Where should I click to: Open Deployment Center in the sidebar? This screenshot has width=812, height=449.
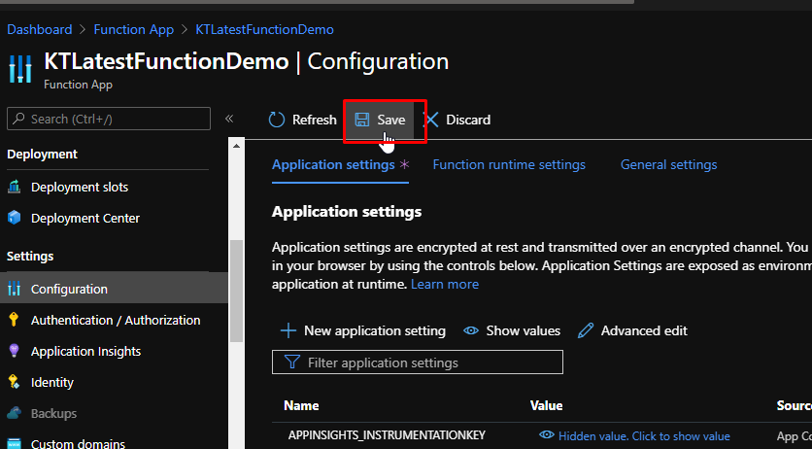pyautogui.click(x=85, y=218)
